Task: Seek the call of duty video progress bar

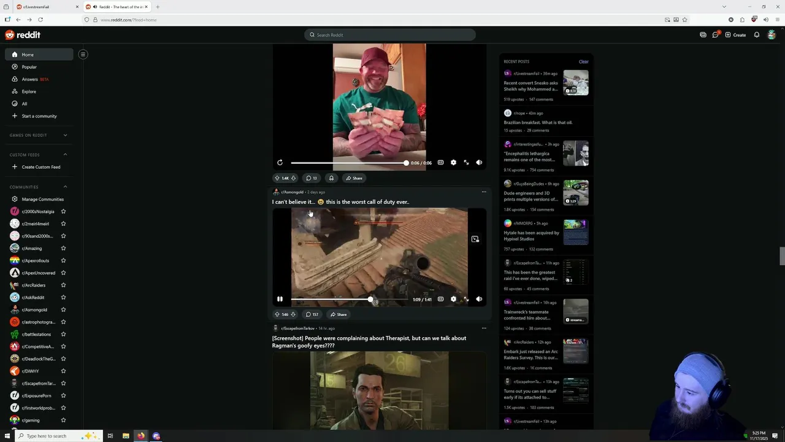Action: [348, 299]
